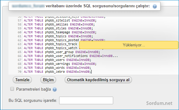Click line 65 phpbb_user_group statement
This screenshot has width=179, height=110.
[x=62, y=52]
